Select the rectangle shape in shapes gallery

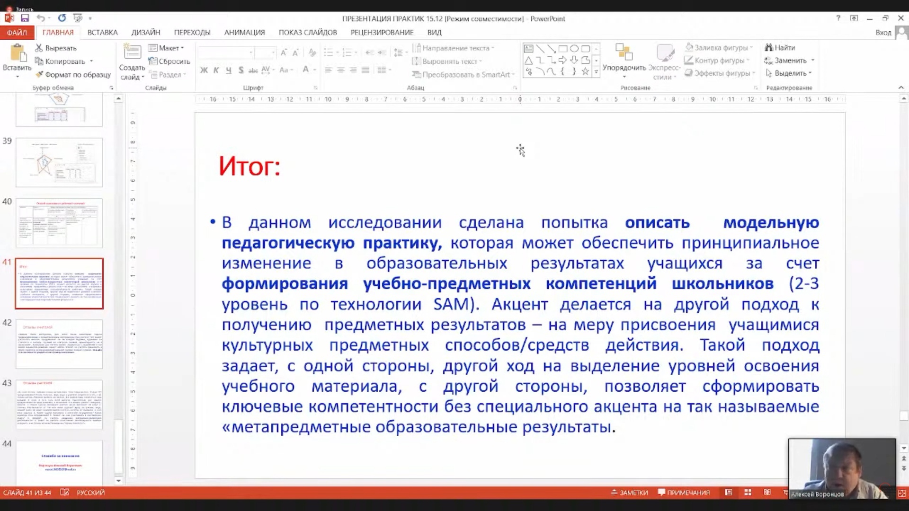tap(563, 49)
